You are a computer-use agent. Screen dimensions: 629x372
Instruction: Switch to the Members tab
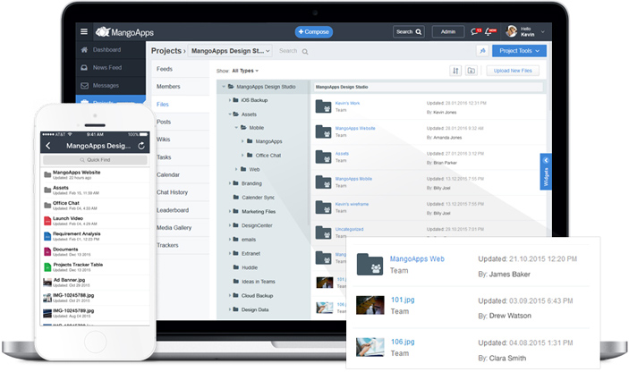pyautogui.click(x=168, y=86)
